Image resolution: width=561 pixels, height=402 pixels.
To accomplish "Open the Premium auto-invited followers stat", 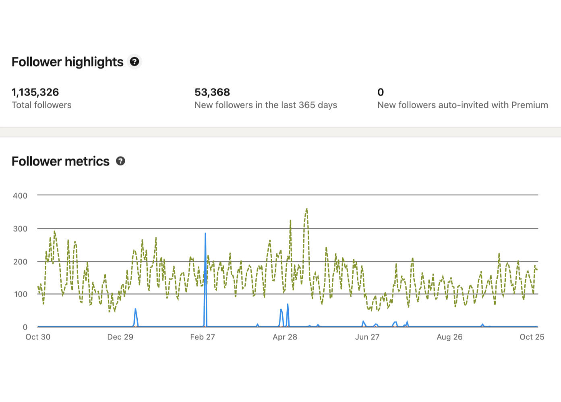I will [x=380, y=92].
